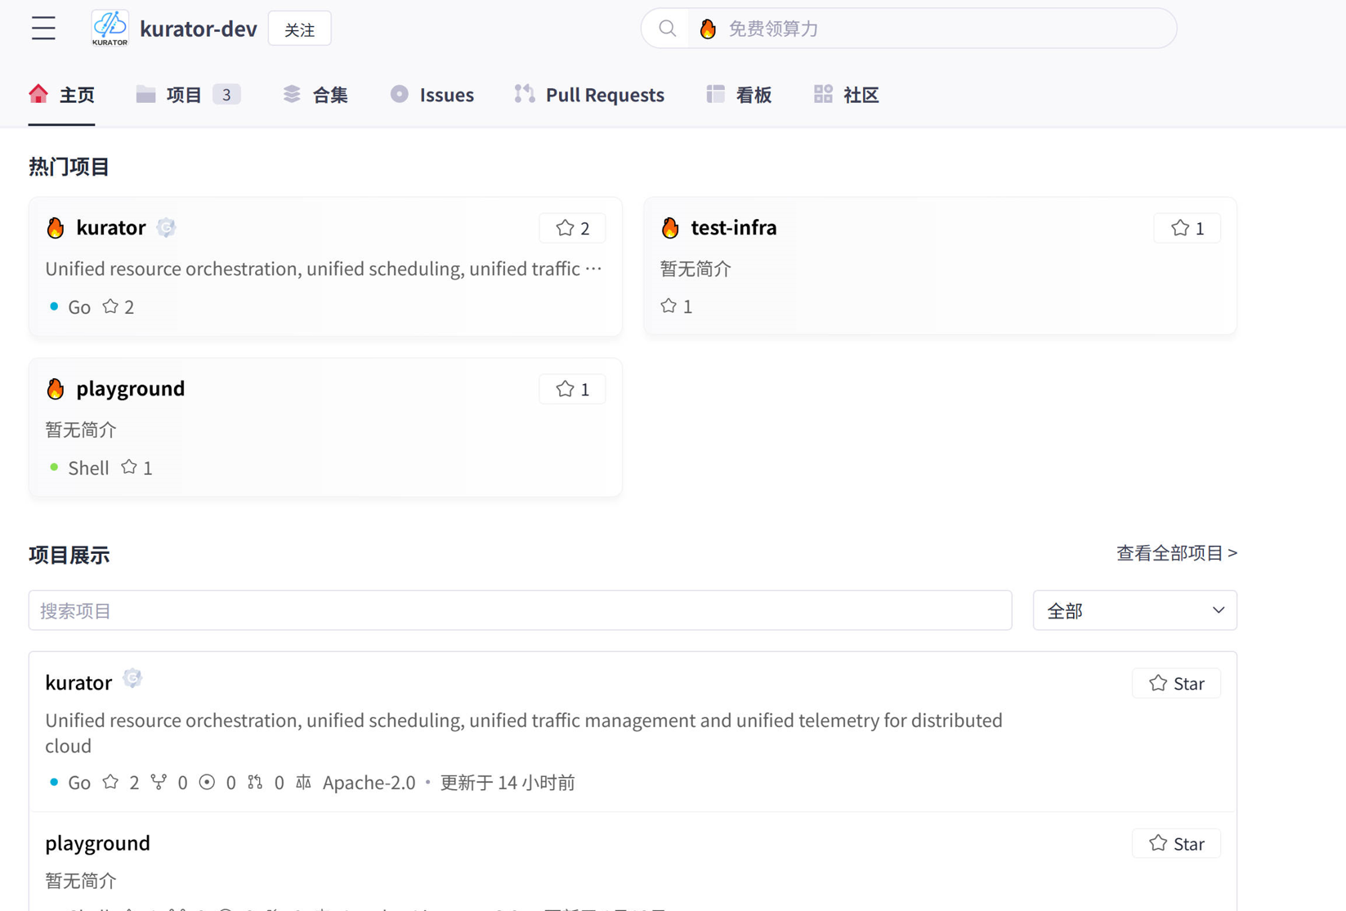The height and width of the screenshot is (911, 1346).
Task: Click Go language label in kurator list row
Action: click(x=79, y=782)
